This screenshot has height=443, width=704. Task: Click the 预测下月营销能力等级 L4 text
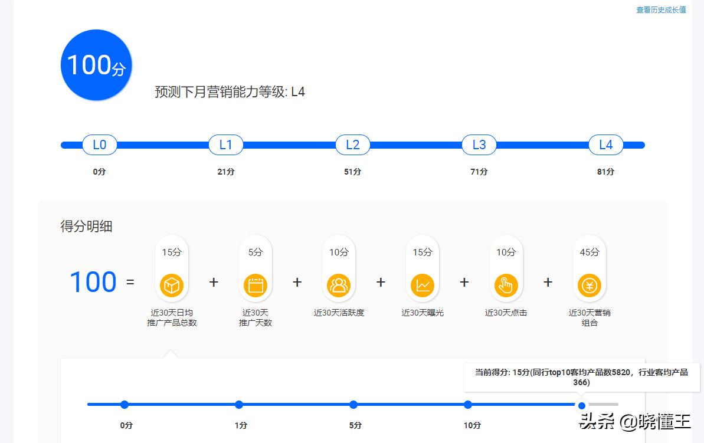[x=229, y=92]
